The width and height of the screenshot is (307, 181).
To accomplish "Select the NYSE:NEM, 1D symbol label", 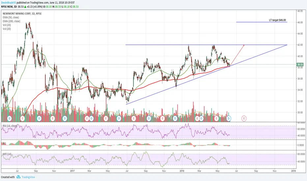I will (9, 7).
